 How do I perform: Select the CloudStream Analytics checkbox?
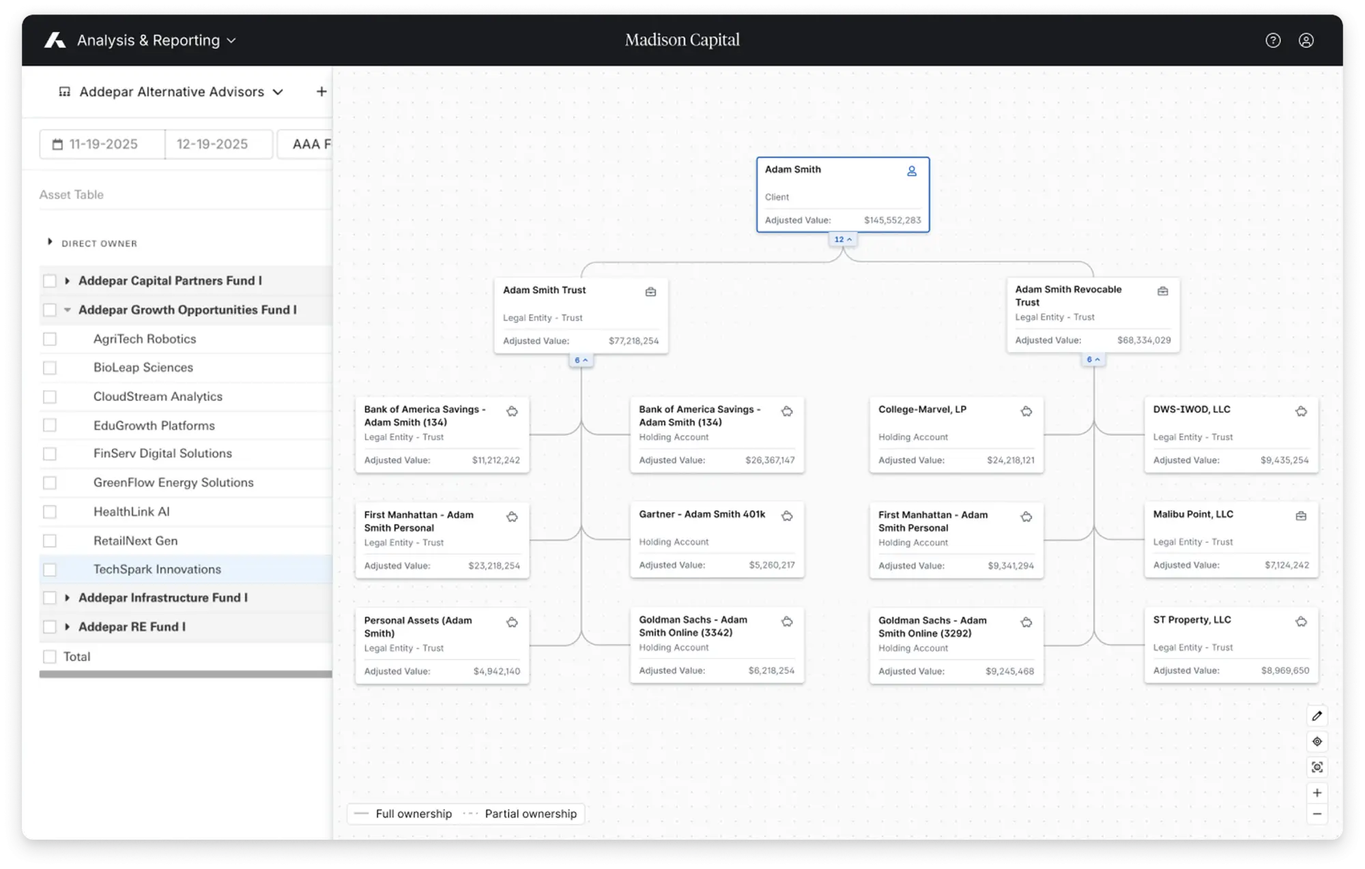(x=49, y=396)
